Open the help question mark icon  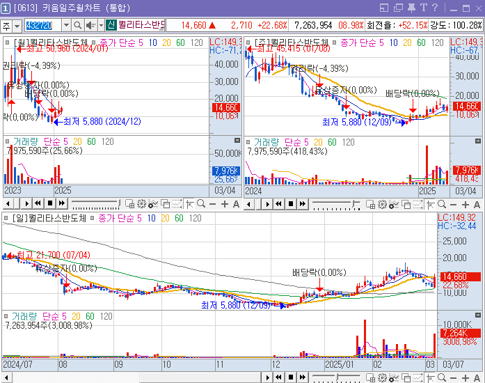tap(435, 8)
